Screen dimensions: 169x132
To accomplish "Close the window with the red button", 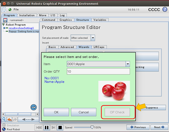I will pos(4,4).
